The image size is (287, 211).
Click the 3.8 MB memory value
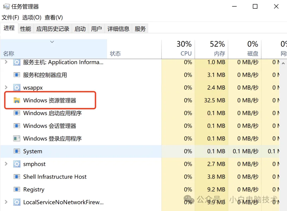216,177
